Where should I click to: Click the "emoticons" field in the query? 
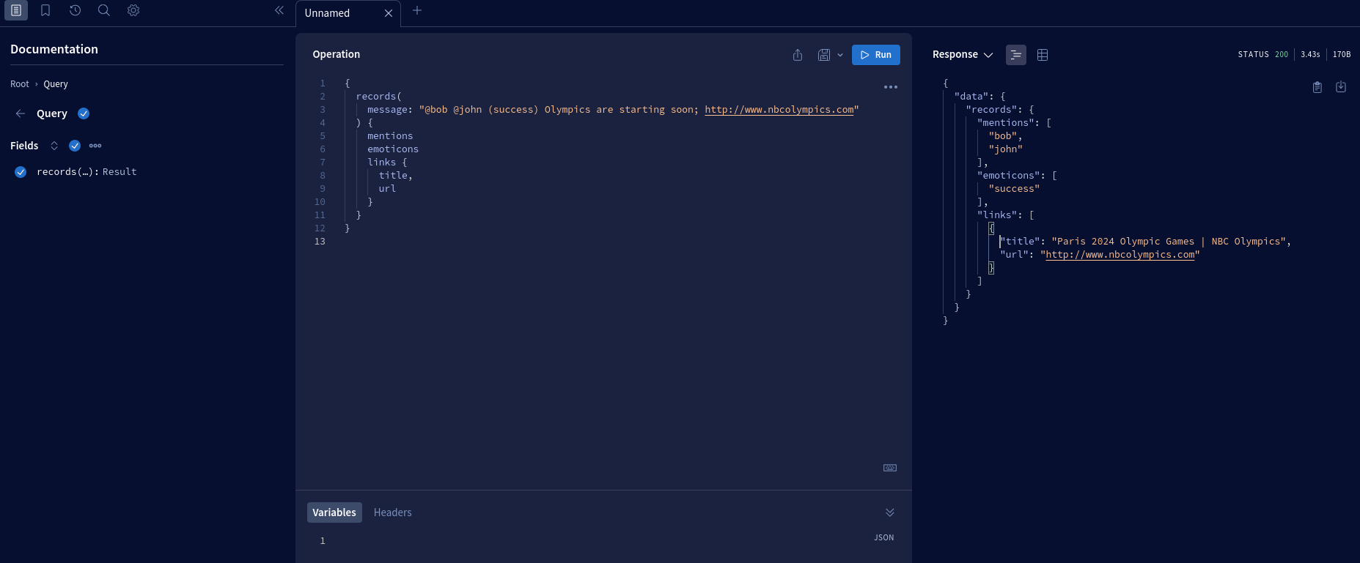click(x=393, y=149)
